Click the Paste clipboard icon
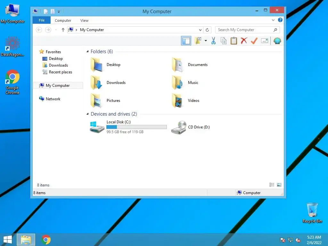This screenshot has width=328, height=246. click(234, 41)
